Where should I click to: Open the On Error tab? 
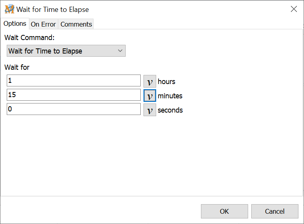[x=43, y=24]
